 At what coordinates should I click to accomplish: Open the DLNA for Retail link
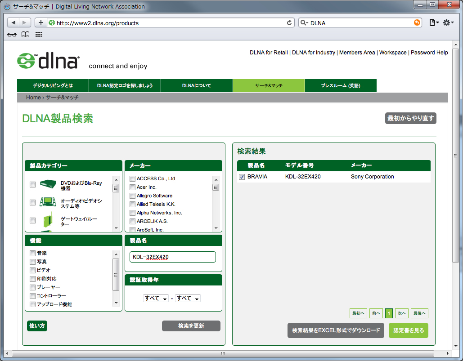click(x=269, y=53)
